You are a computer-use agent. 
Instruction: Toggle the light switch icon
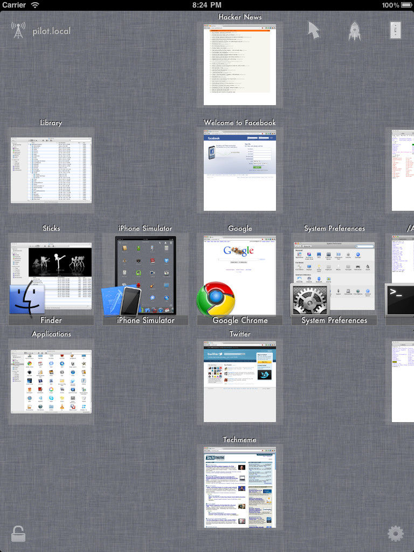pyautogui.click(x=396, y=30)
